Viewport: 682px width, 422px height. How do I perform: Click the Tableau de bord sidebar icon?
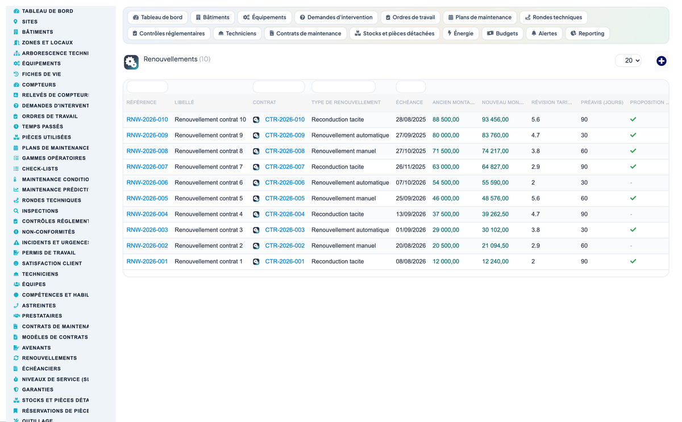pyautogui.click(x=16, y=11)
